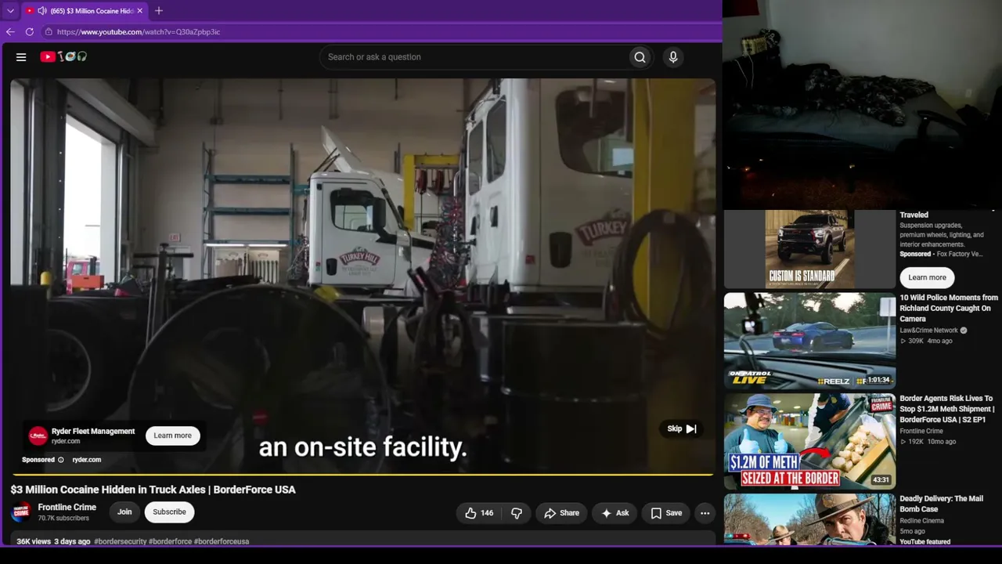Screen dimensions: 1002x564
Task: Click the yellow ad progress bar
Action: click(362, 474)
